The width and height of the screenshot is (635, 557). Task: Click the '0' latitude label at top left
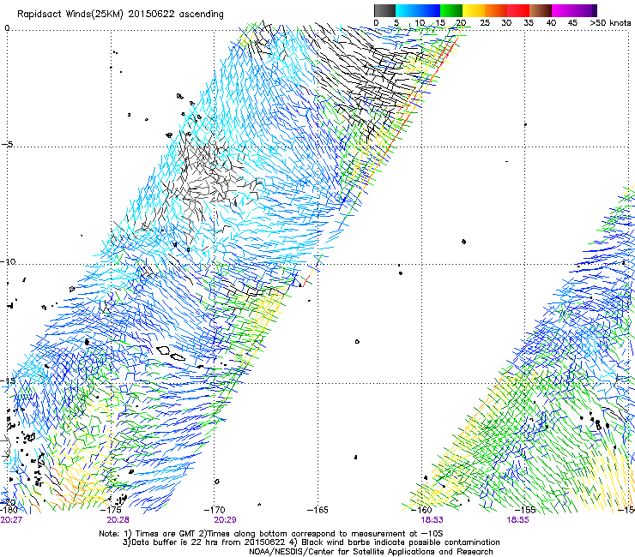7,28
